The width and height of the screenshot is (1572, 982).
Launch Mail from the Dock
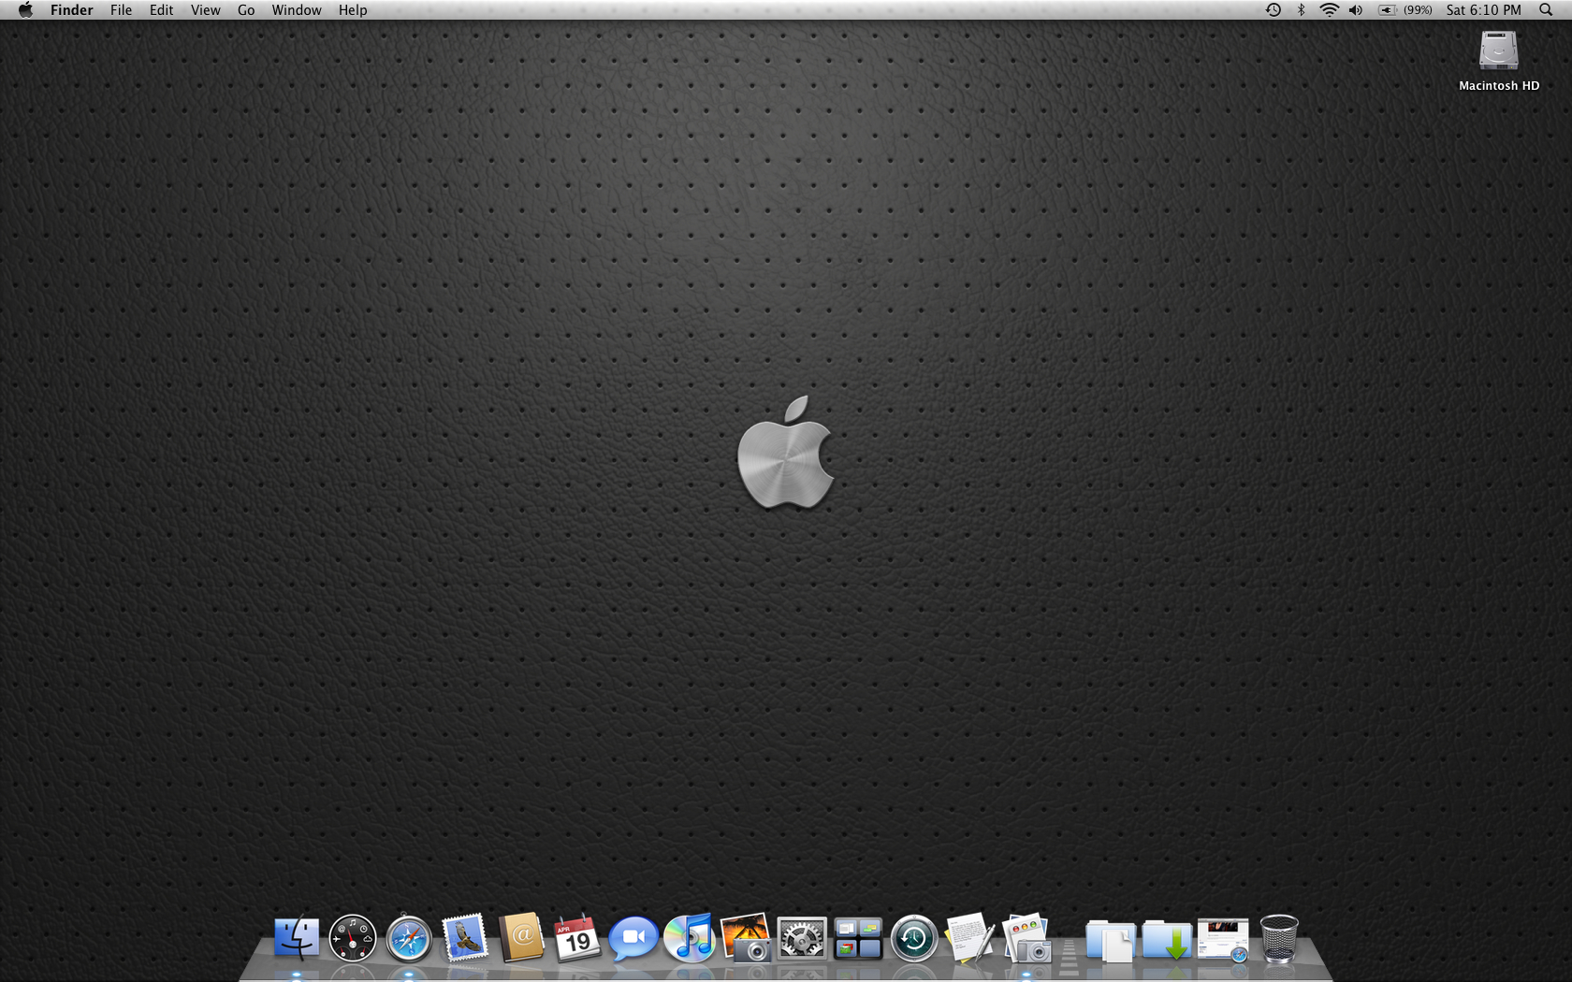click(x=465, y=938)
